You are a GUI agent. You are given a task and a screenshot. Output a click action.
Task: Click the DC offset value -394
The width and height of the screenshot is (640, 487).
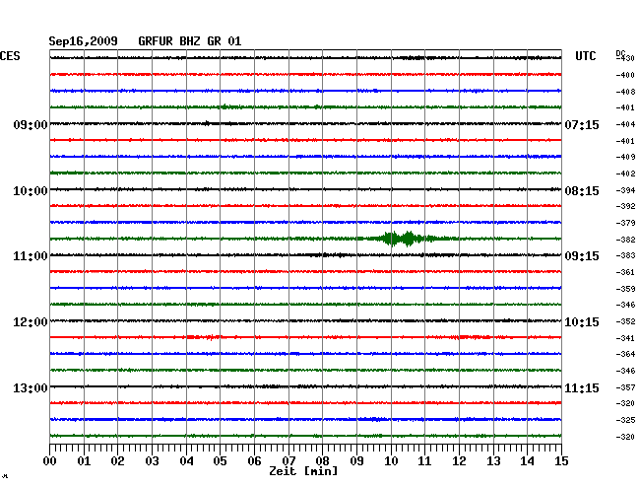coord(625,190)
